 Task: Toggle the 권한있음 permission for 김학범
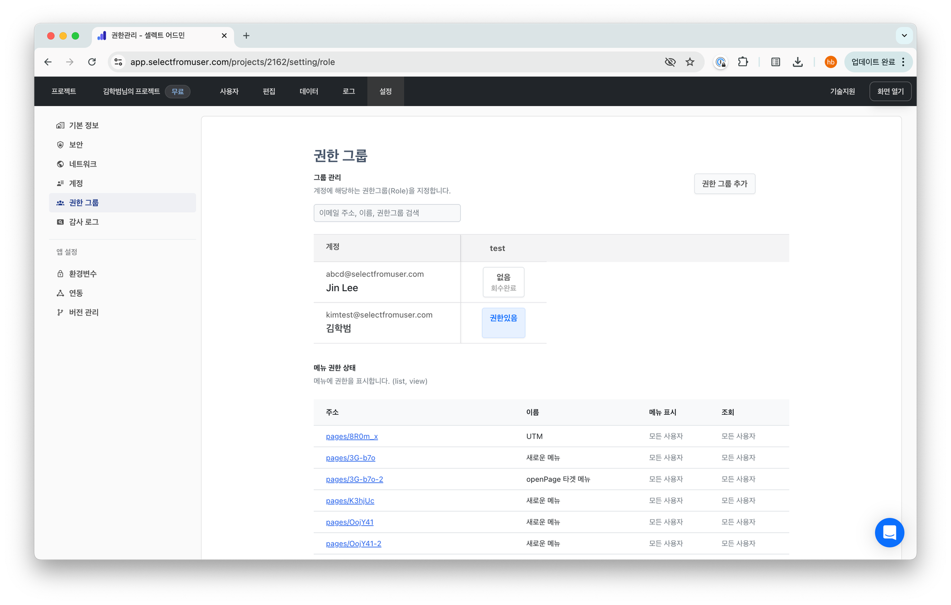click(x=503, y=322)
